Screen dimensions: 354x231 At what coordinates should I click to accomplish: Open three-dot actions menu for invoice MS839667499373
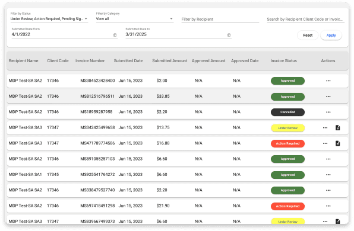coord(325,222)
